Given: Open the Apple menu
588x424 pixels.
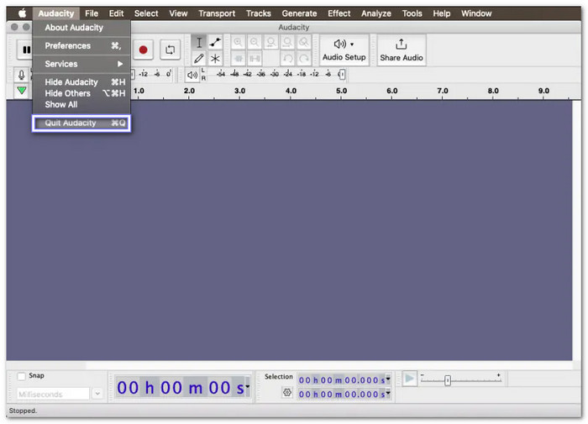Looking at the screenshot, I should pyautogui.click(x=22, y=13).
